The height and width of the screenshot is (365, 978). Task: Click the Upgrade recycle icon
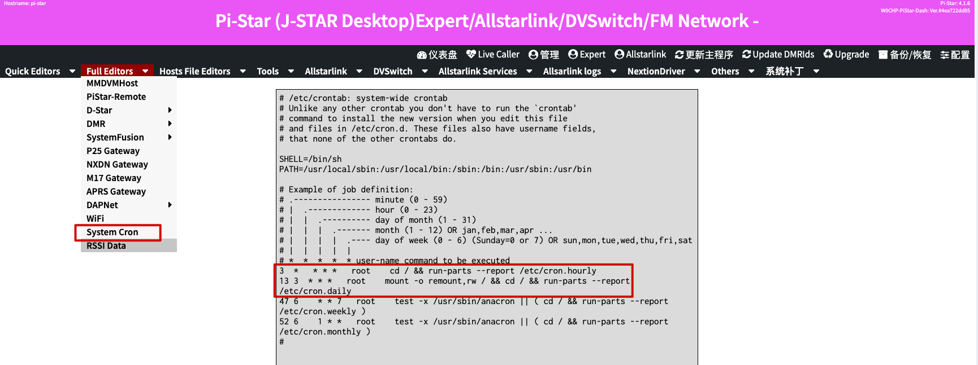(828, 54)
